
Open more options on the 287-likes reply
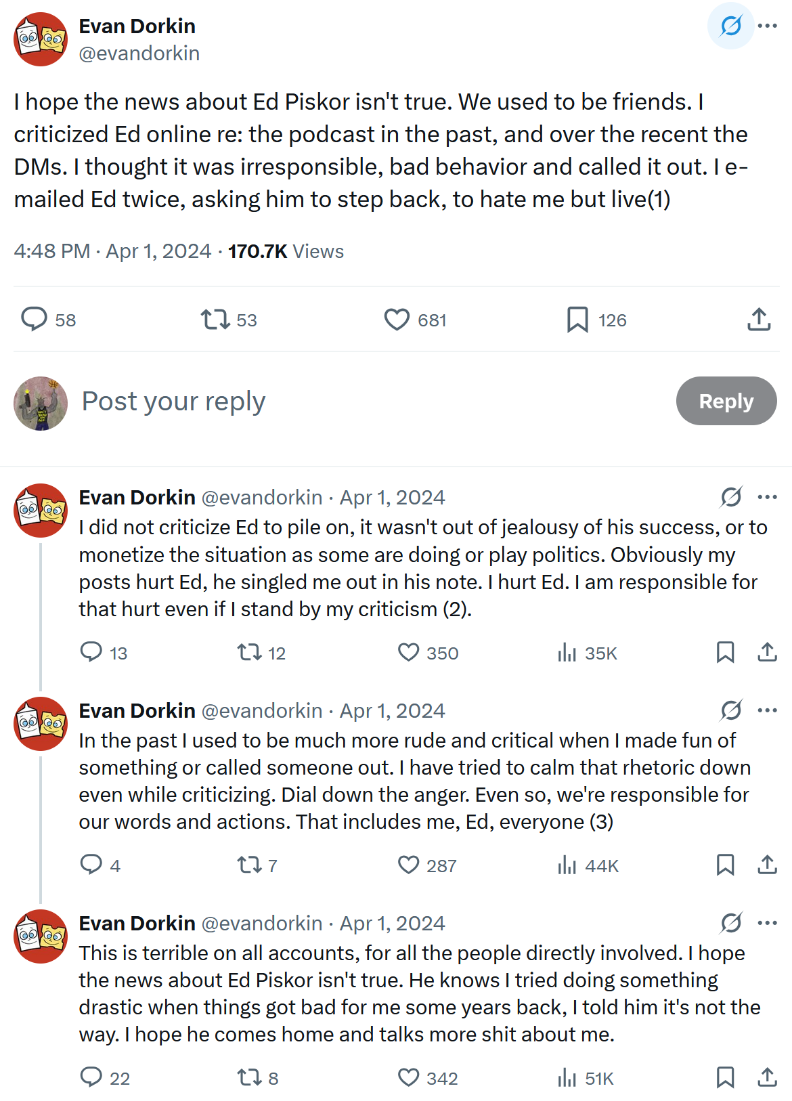click(x=767, y=710)
